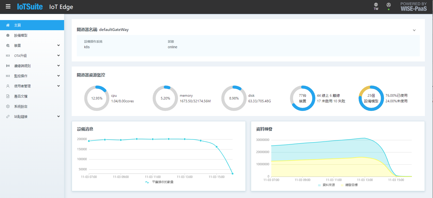The image size is (433, 198).
Task: Click the hamburger menu icon
Action: [x=8, y=7]
